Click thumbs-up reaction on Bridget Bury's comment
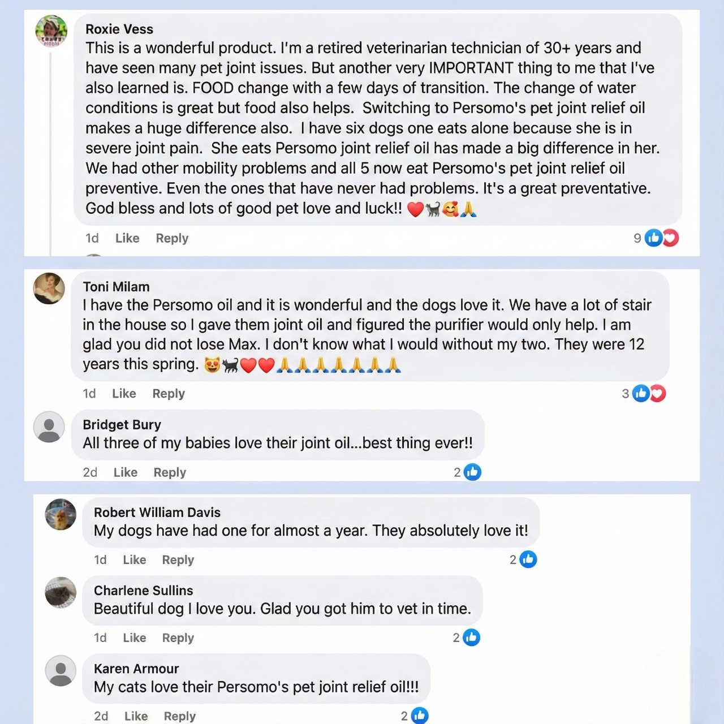Screen dimensions: 724x724 point(472,472)
